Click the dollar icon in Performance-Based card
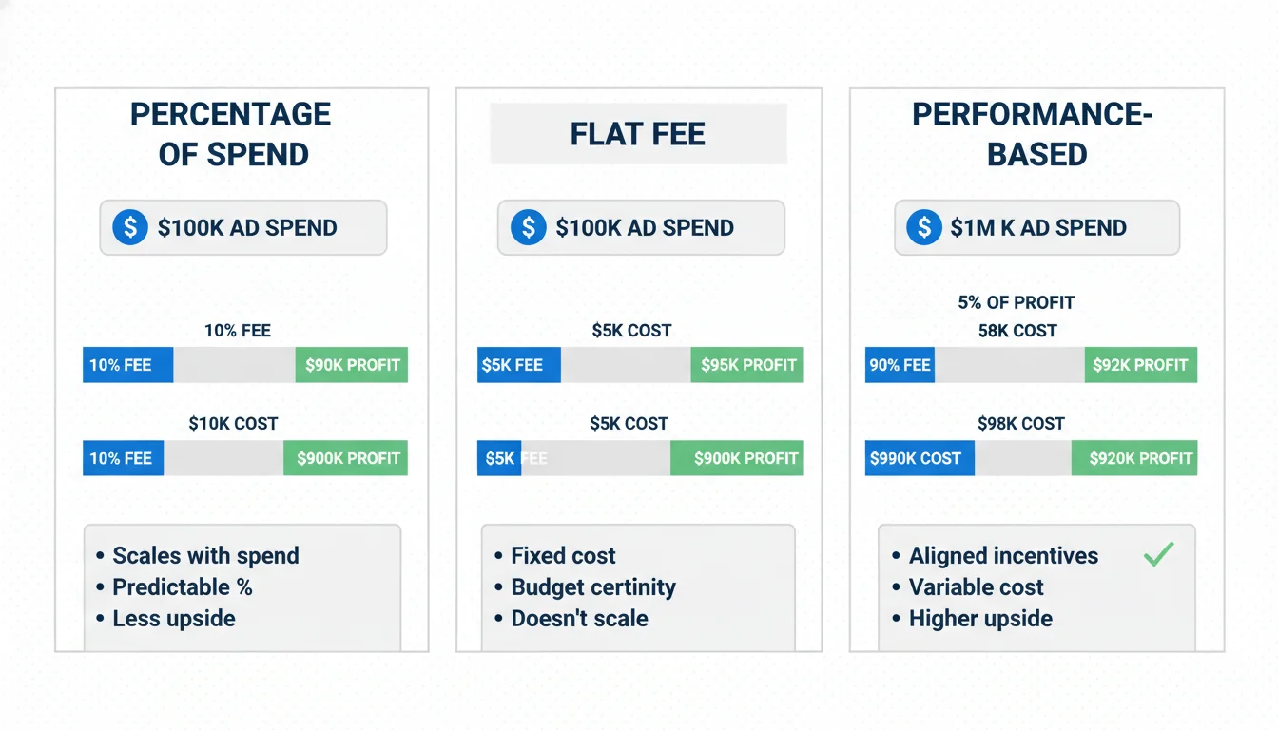 pyautogui.click(x=923, y=228)
